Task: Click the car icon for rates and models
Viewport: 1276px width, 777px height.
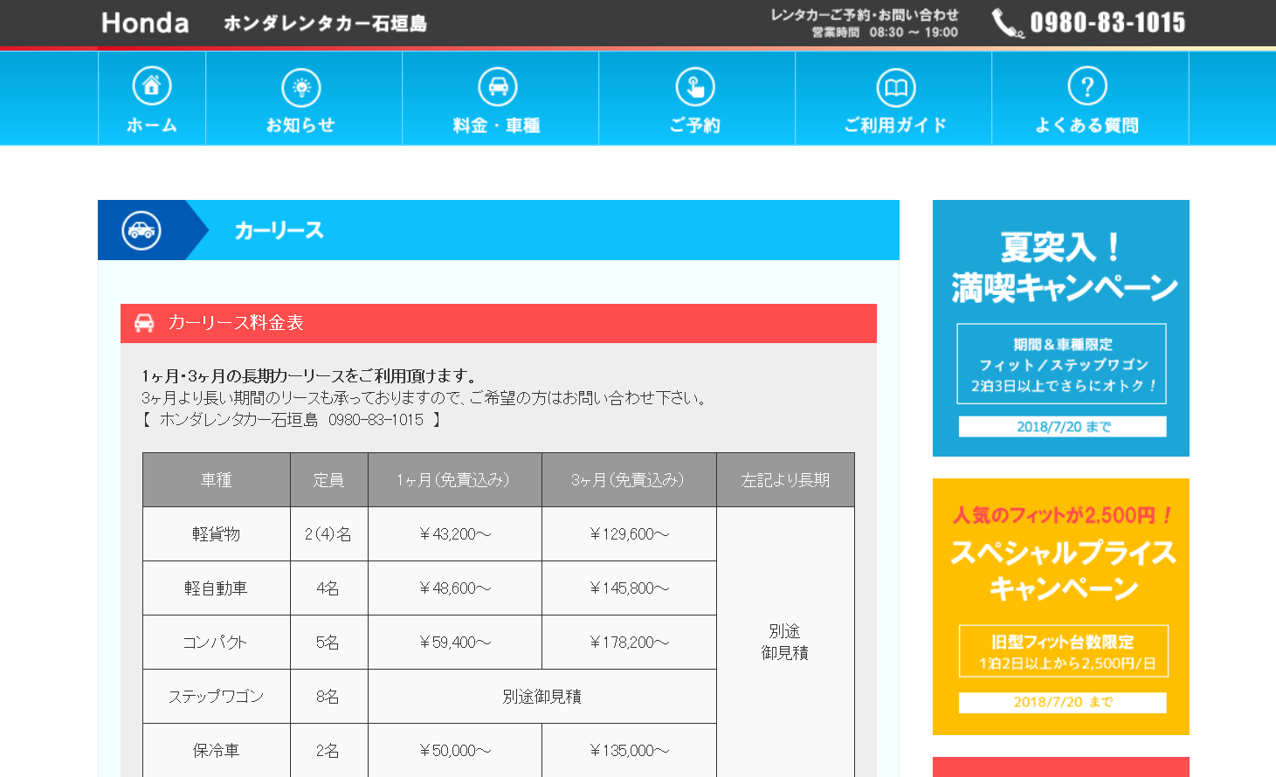Action: [x=498, y=86]
